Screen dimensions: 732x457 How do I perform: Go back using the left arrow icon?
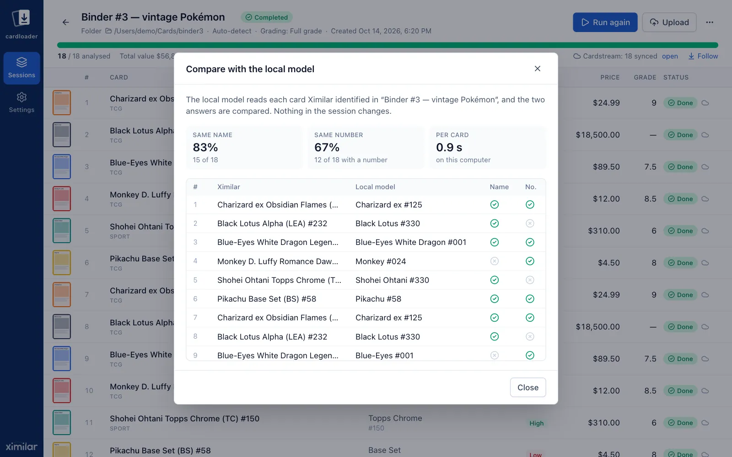click(x=66, y=22)
